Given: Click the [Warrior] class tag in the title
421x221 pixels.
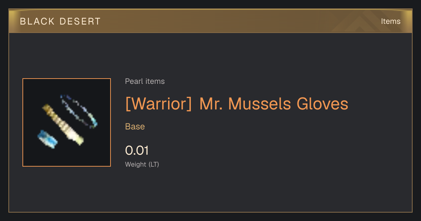Looking at the screenshot, I should pyautogui.click(x=159, y=104).
